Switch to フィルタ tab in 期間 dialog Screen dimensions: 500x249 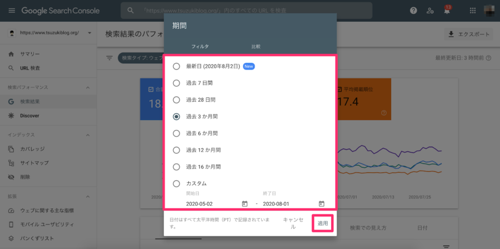click(200, 47)
